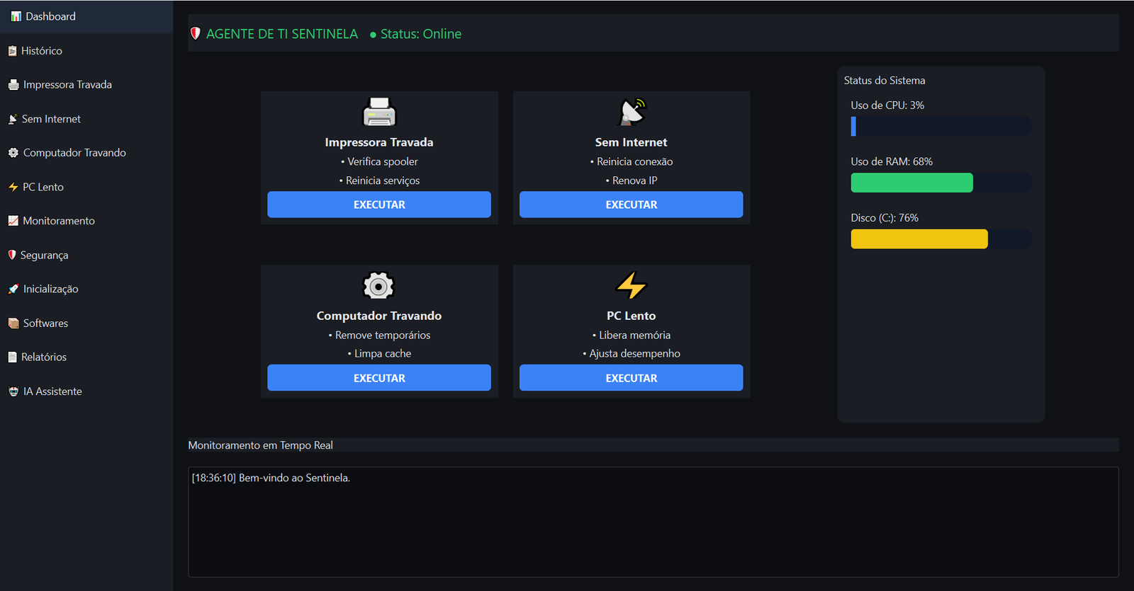Viewport: 1134px width, 591px height.
Task: Click the green online status dot
Action: tap(373, 35)
